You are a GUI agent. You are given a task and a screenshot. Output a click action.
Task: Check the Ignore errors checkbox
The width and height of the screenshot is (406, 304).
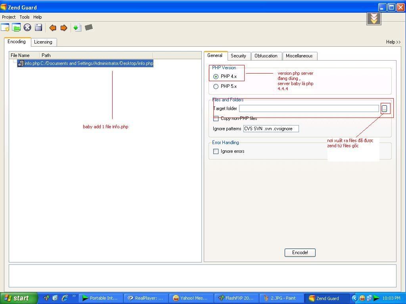pyautogui.click(x=216, y=151)
